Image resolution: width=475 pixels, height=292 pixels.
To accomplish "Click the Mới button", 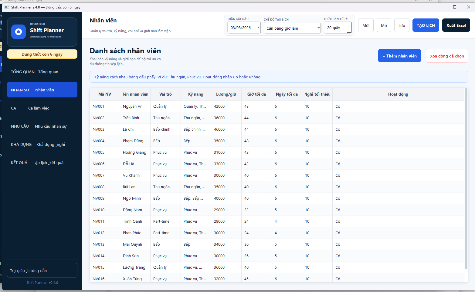I will [x=366, y=25].
